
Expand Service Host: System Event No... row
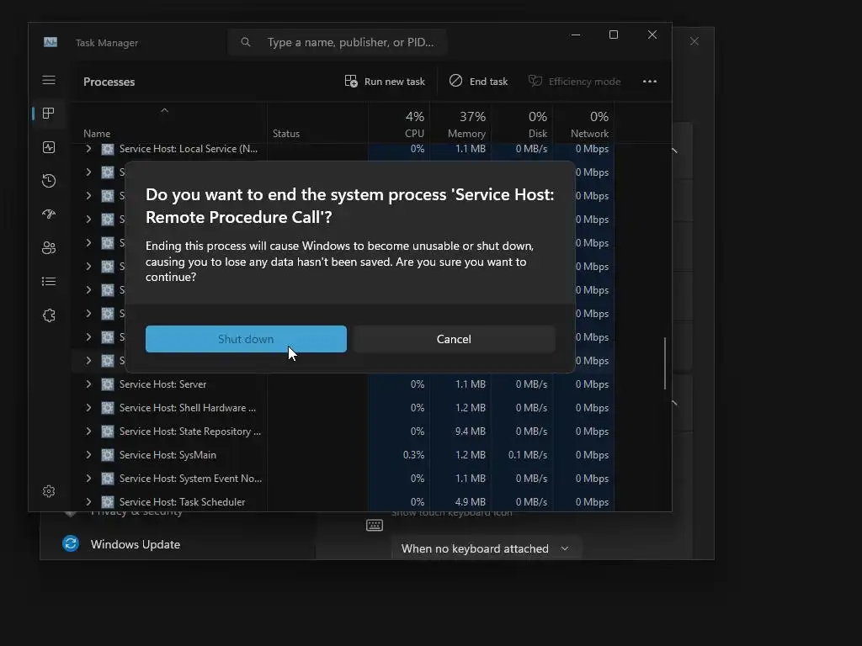coord(88,479)
